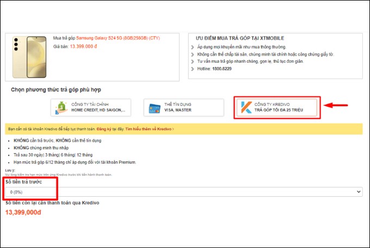This screenshot has height=248, width=370.
Task: Click the Hotline 1800.6229 text
Action: pyautogui.click(x=214, y=69)
